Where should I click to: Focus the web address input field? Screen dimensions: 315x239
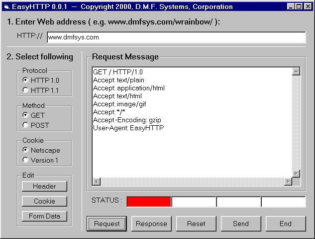[x=176, y=37]
